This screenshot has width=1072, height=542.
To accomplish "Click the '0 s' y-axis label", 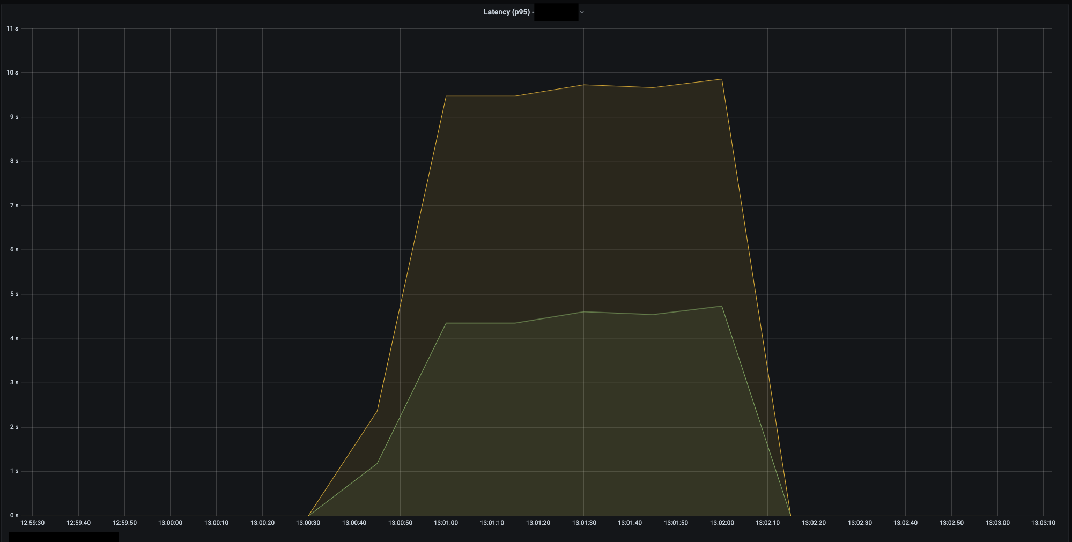I will point(14,515).
